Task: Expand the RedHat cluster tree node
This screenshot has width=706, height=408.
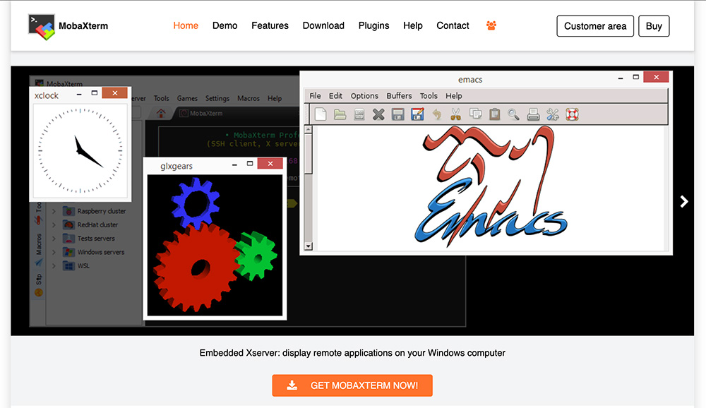Action: [54, 224]
